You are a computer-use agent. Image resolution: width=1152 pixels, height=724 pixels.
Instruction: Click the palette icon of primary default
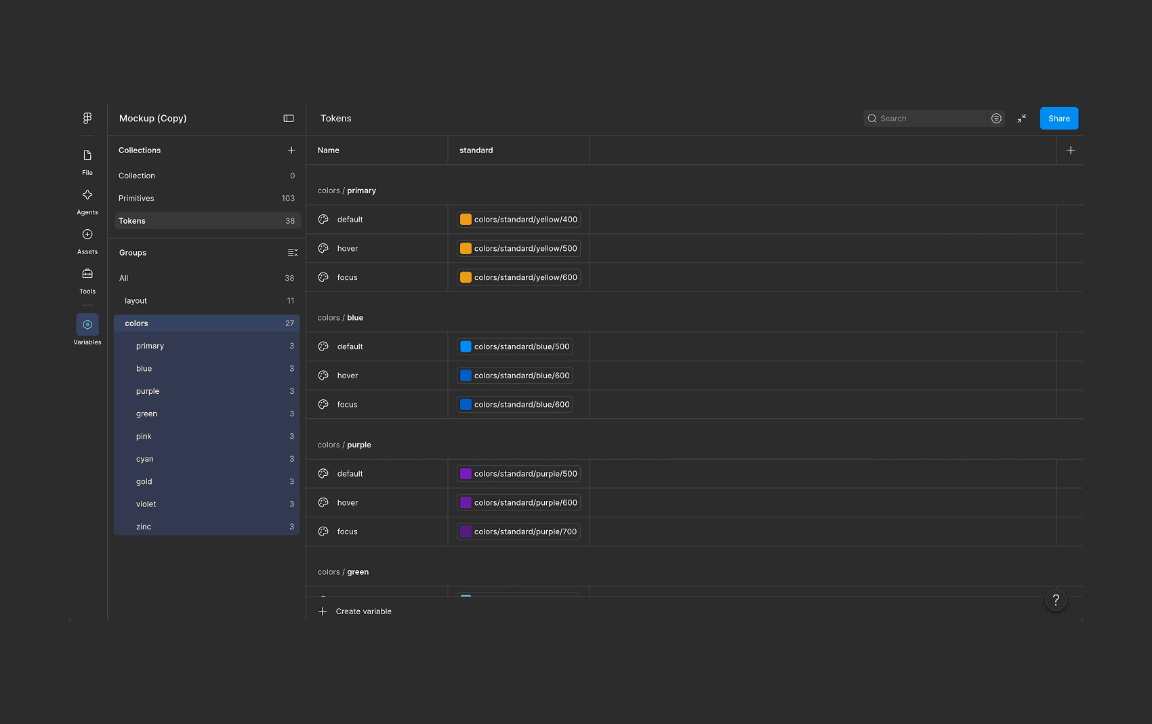(x=323, y=219)
